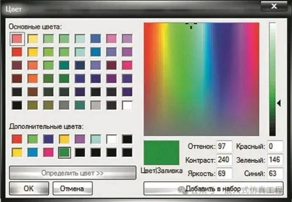Choose the orange swatch in fourth basic colors row
This screenshot has height=202, width=292.
click(33, 79)
